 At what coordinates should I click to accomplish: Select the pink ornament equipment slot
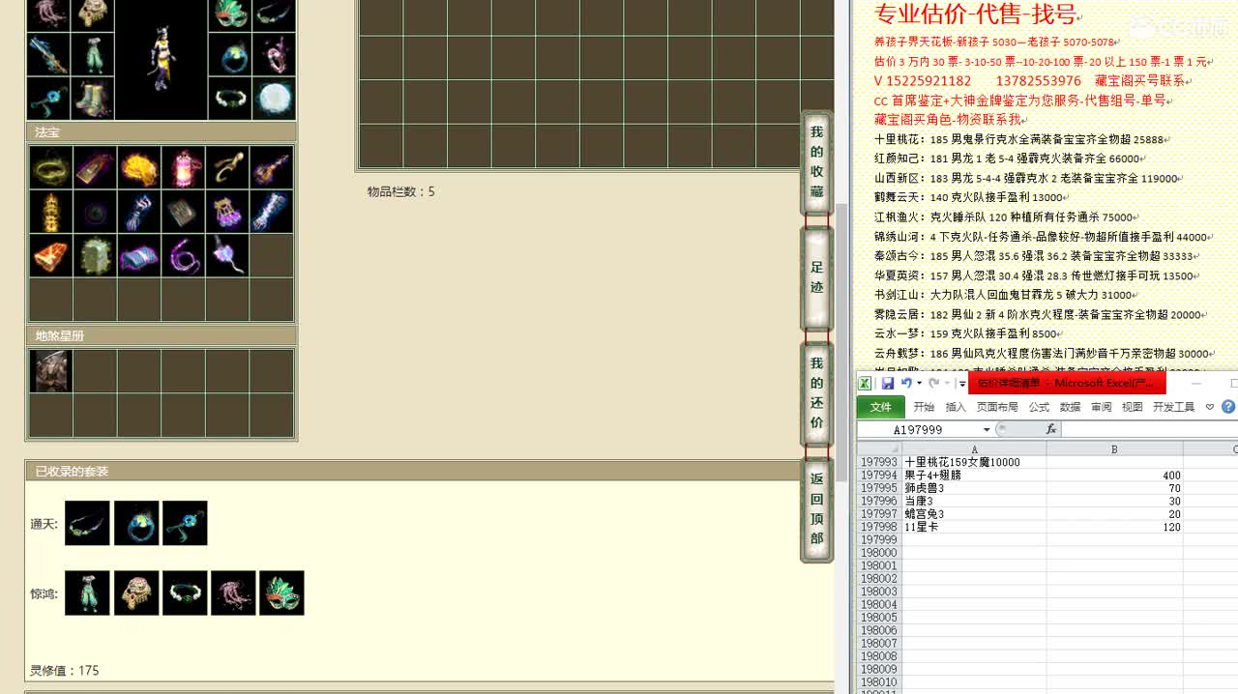tap(274, 55)
